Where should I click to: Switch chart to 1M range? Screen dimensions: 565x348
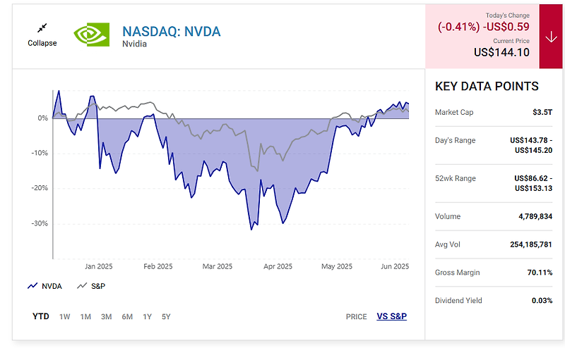coord(85,317)
